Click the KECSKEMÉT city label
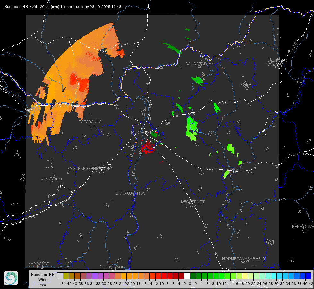This screenshot has height=289, width=314. coord(193,202)
